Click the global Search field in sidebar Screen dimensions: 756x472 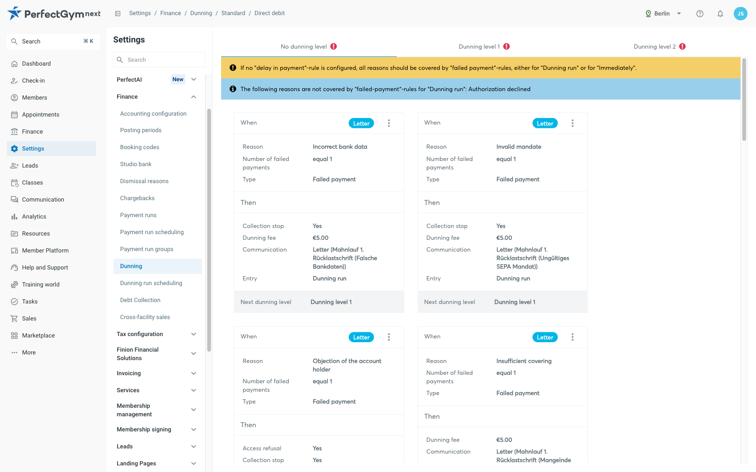(53, 42)
